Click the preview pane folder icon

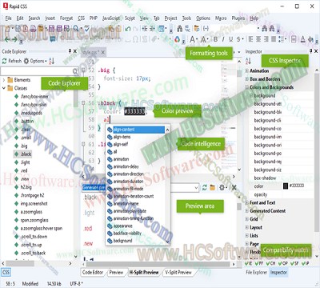[213, 187]
